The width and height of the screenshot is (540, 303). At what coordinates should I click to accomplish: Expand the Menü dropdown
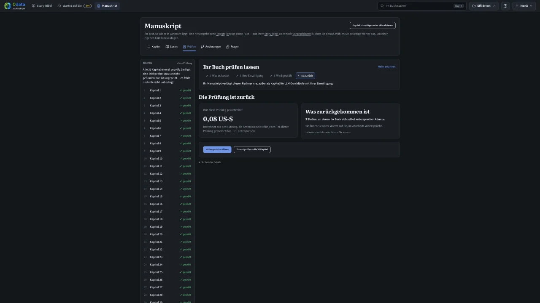coord(524,6)
